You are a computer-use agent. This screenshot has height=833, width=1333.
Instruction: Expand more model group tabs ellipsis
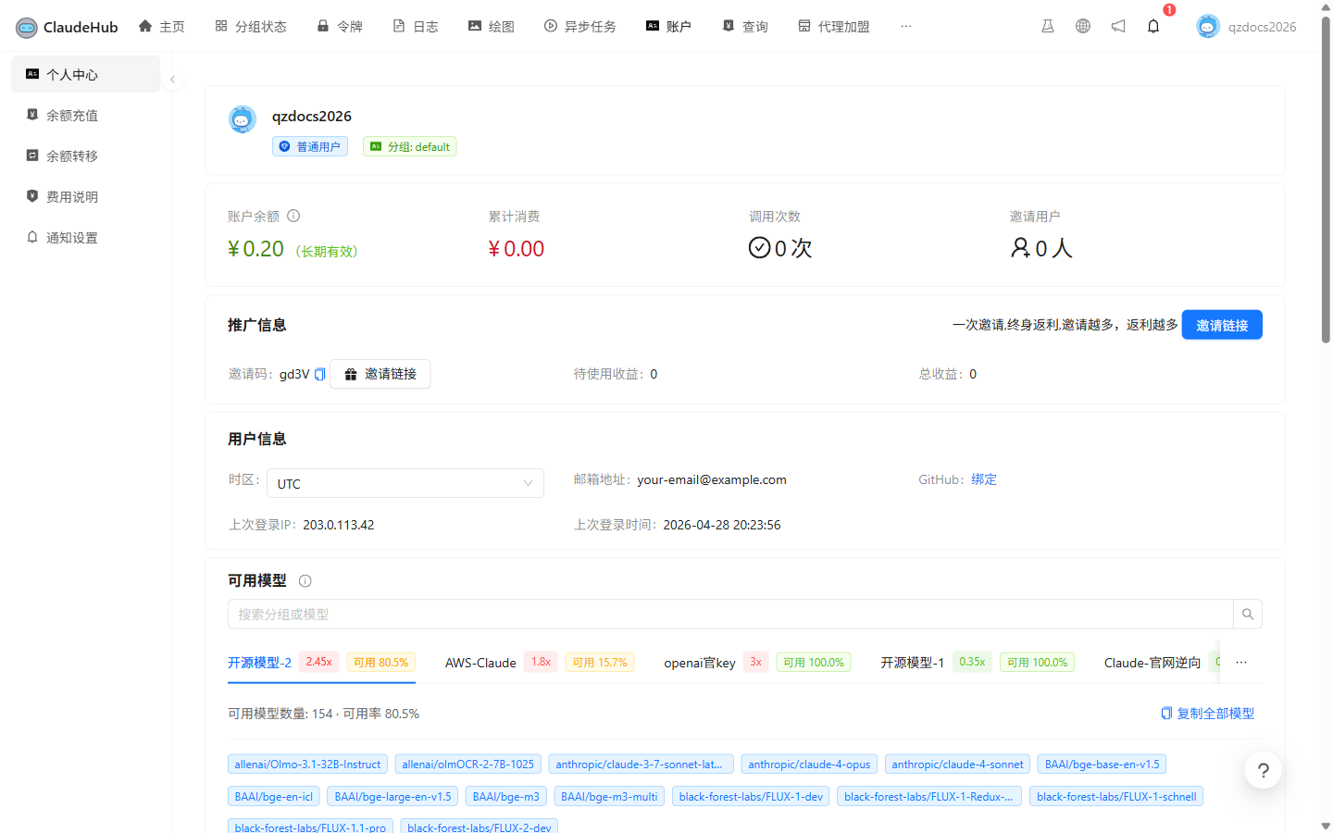tap(1241, 663)
